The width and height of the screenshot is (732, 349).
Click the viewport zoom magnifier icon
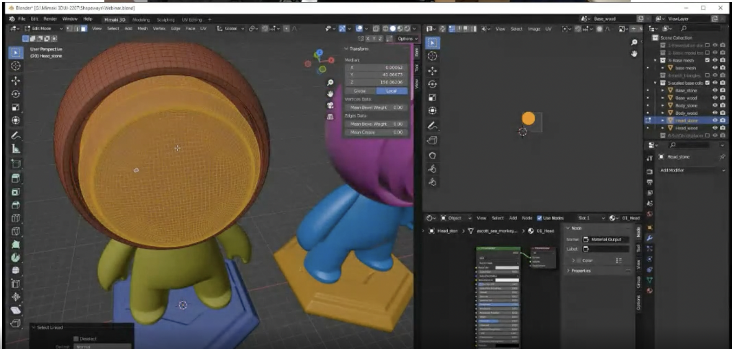coord(330,82)
